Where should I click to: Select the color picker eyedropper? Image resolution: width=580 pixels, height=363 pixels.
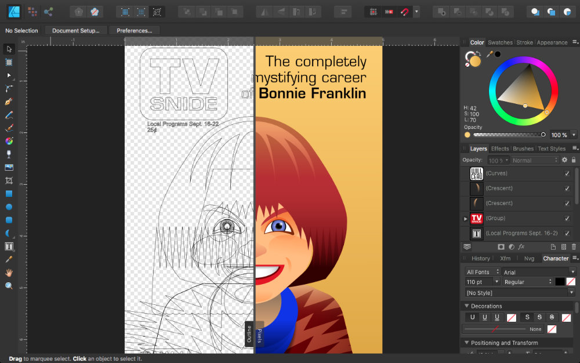490,54
